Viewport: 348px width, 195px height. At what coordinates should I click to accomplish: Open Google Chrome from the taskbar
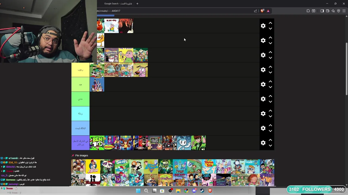click(x=186, y=191)
